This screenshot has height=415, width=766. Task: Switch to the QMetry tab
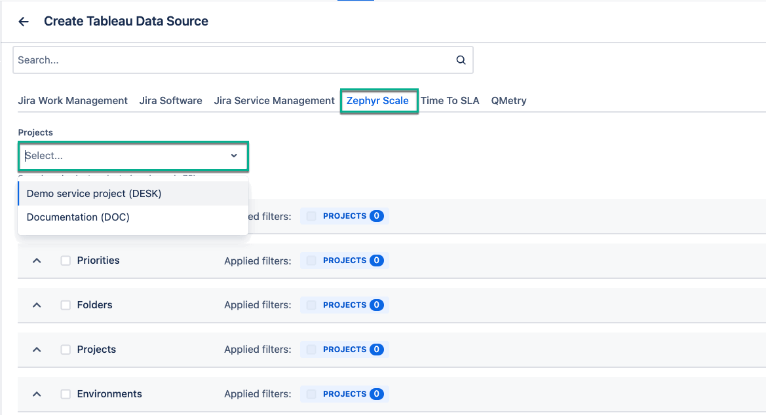point(508,101)
